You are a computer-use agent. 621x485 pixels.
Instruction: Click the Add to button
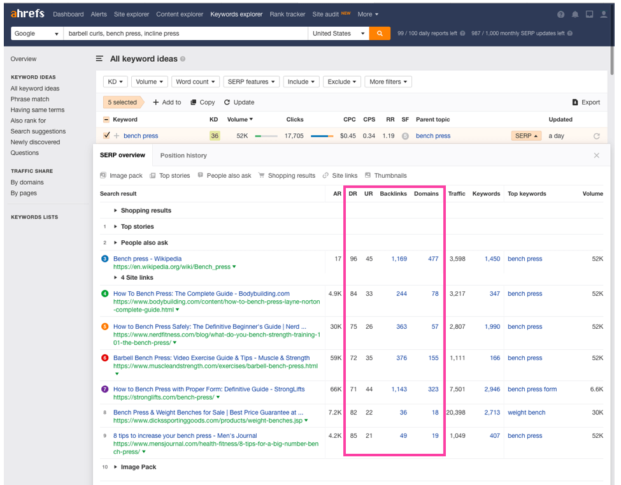click(x=167, y=102)
